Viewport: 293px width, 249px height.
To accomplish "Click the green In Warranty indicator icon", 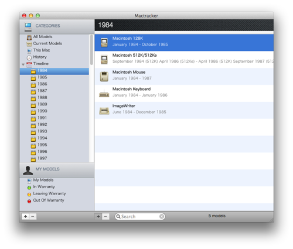I will click(29, 187).
